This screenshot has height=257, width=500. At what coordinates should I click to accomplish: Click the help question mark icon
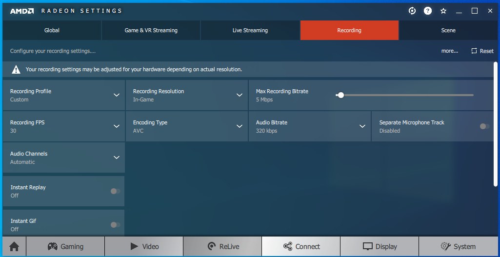[x=428, y=11]
